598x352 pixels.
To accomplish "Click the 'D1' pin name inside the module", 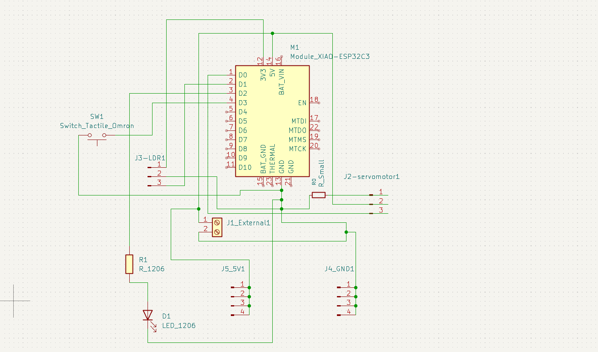I will [x=243, y=84].
